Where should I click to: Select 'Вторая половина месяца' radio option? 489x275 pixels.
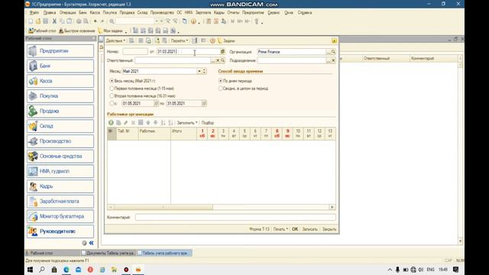pyautogui.click(x=112, y=95)
